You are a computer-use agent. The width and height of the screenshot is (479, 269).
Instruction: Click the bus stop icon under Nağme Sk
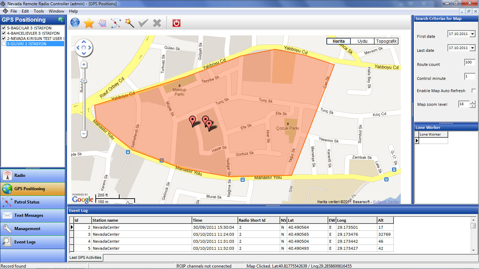(242, 180)
